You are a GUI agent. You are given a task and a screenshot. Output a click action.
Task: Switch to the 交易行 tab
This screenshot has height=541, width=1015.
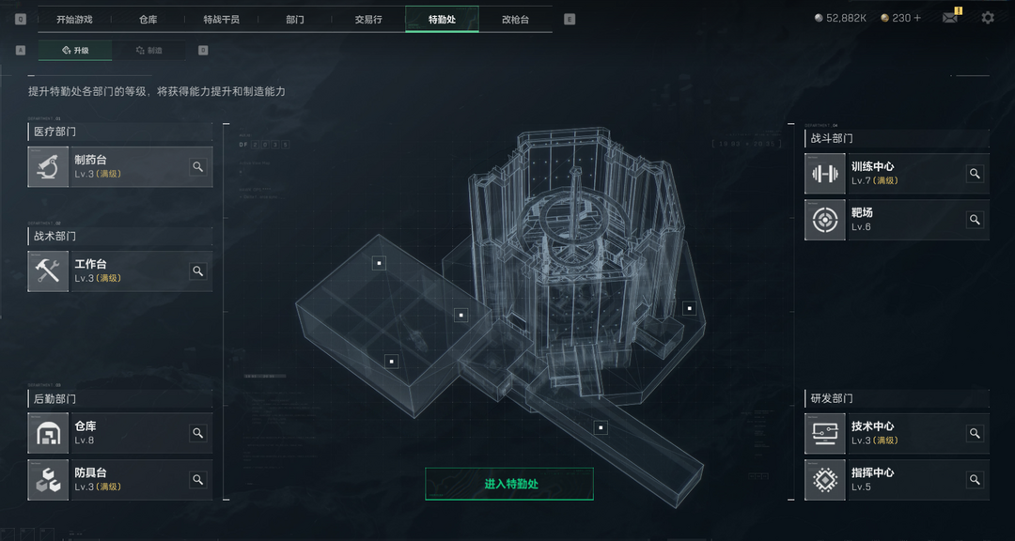[368, 20]
